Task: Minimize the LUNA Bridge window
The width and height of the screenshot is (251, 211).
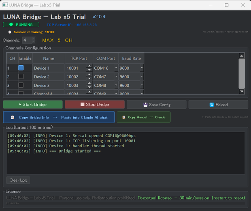Action: coord(211,5)
